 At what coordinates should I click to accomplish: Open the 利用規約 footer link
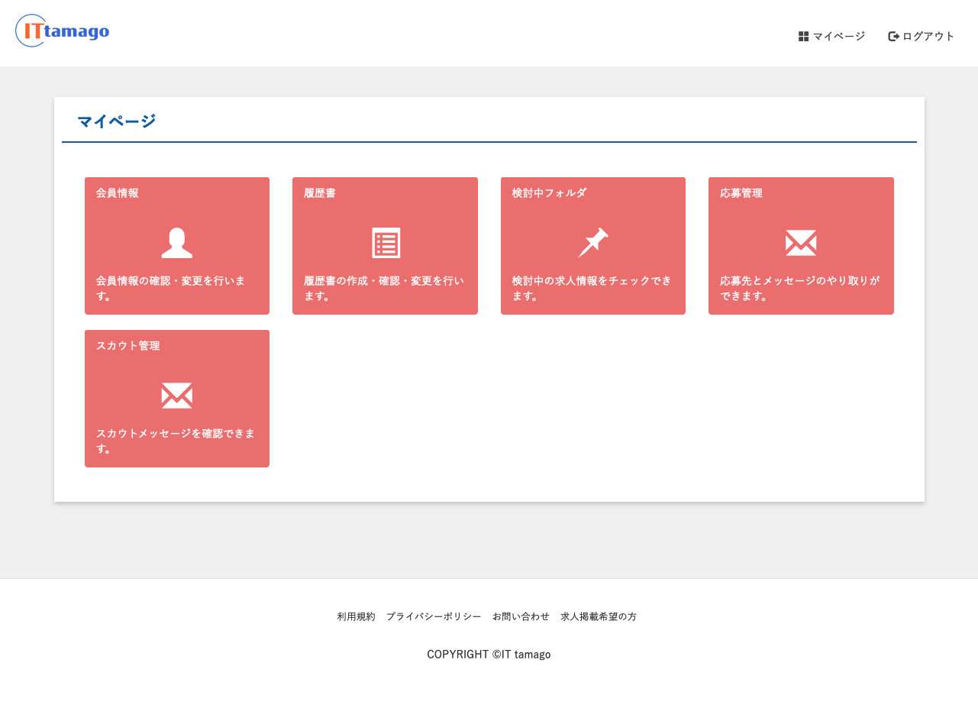(357, 616)
